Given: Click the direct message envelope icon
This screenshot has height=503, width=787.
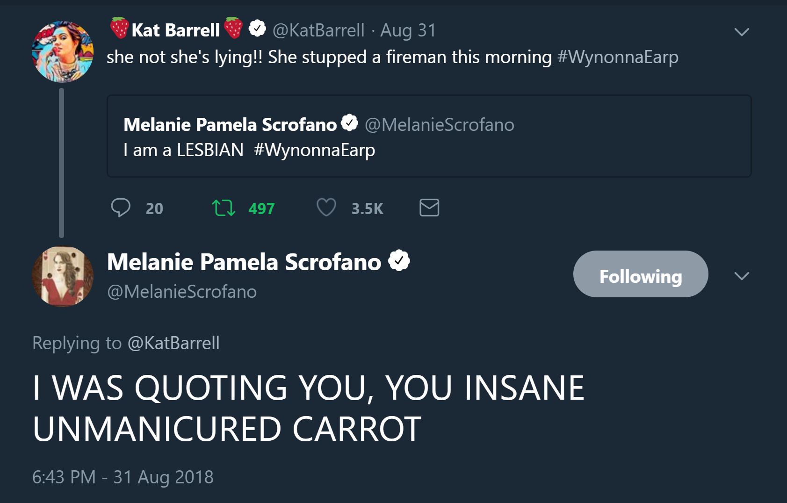Looking at the screenshot, I should click(429, 208).
